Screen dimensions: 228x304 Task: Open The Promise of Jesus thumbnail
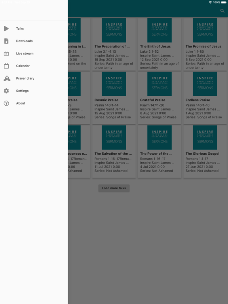[x=205, y=30]
